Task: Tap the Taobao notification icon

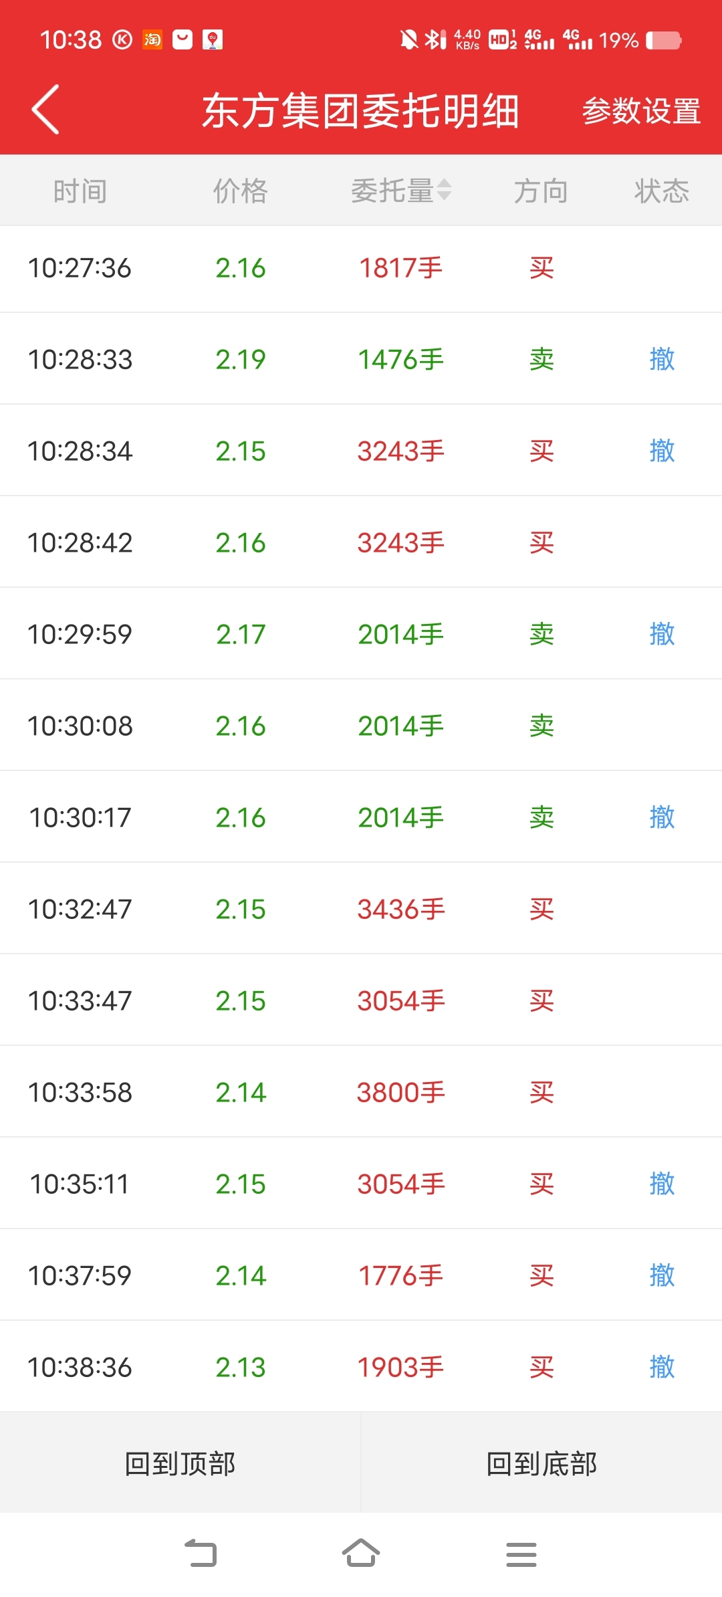Action: coord(152,40)
